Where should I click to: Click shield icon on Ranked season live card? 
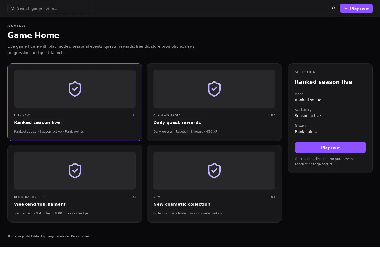(75, 89)
